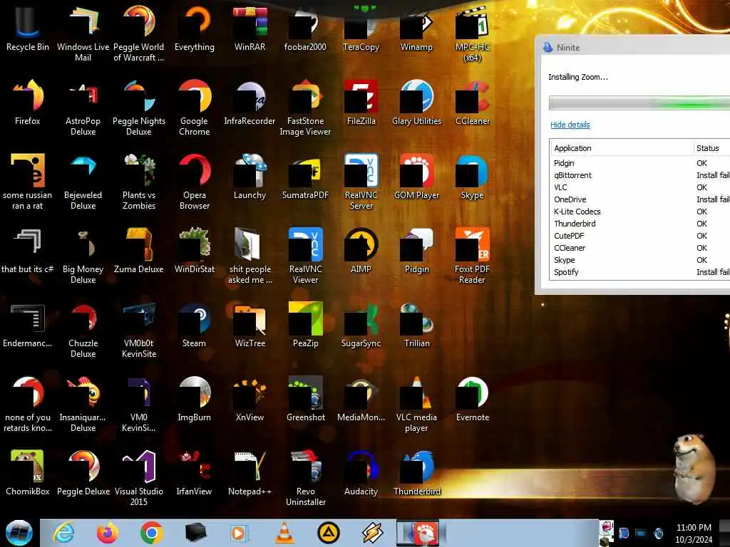Viewport: 730px width, 547px height.
Task: Click the Winamp lightning taskbar icon
Action: click(372, 533)
